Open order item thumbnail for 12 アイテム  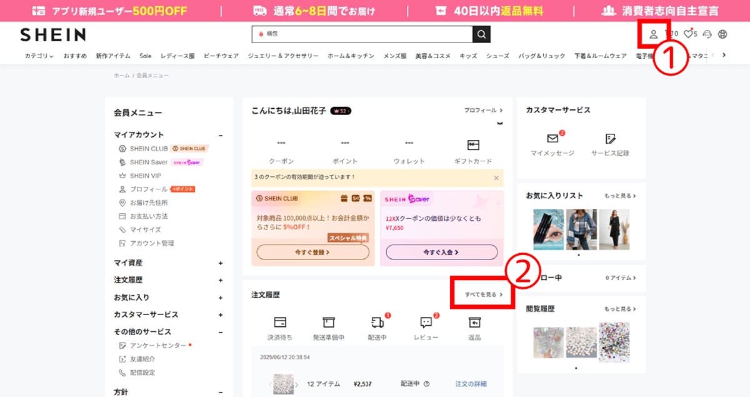coord(283,384)
